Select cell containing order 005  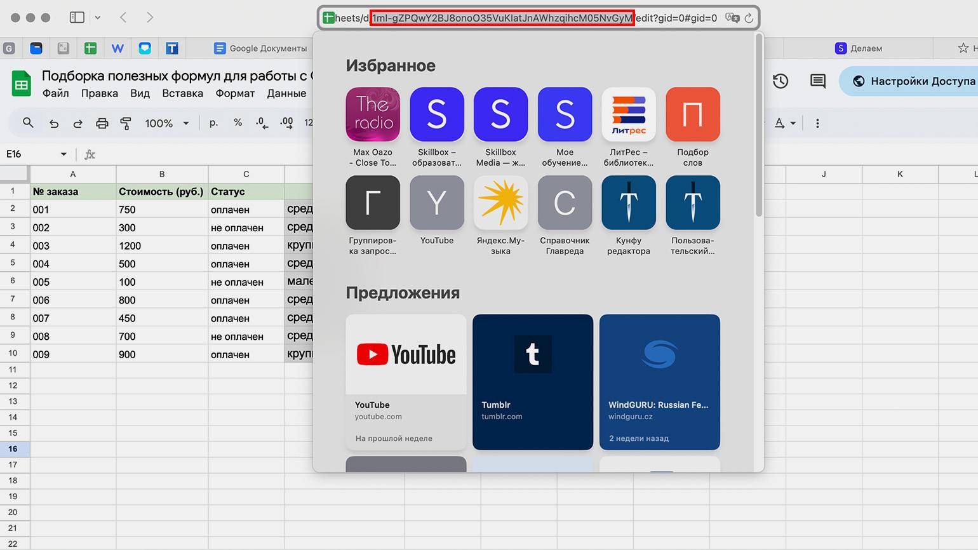pos(73,282)
